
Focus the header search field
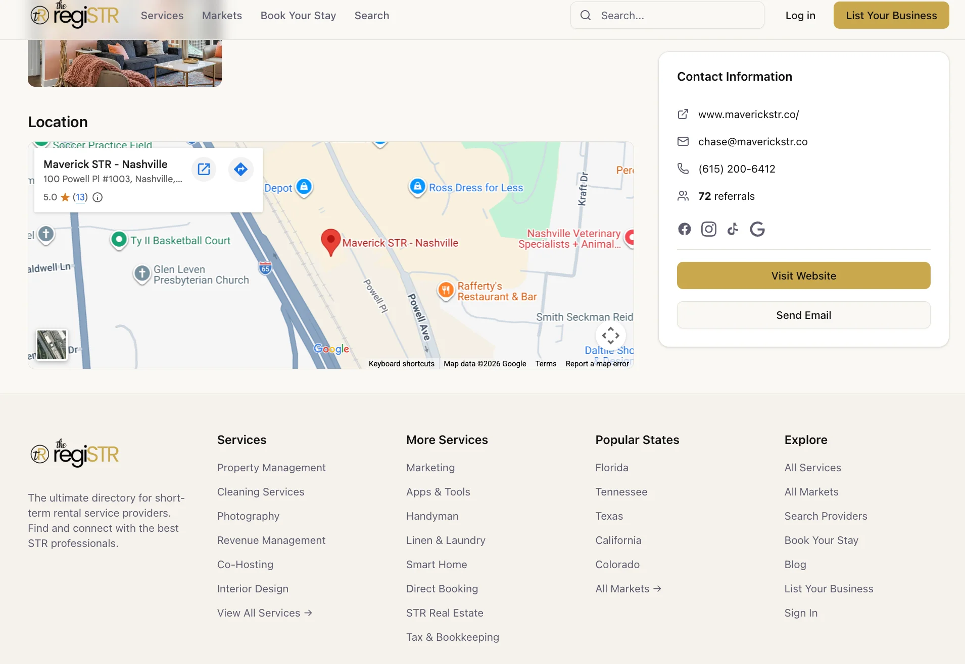point(667,16)
